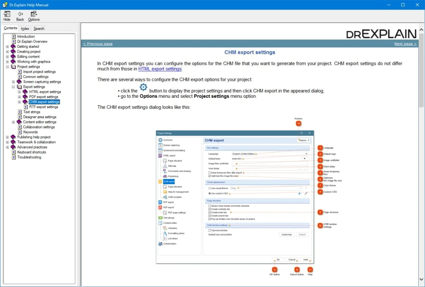The width and height of the screenshot is (425, 287).
Task: Click the page icon beside Common settings
Action: tap(20, 77)
